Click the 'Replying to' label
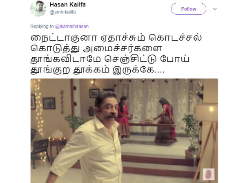245x183 pixels. pos(42,26)
